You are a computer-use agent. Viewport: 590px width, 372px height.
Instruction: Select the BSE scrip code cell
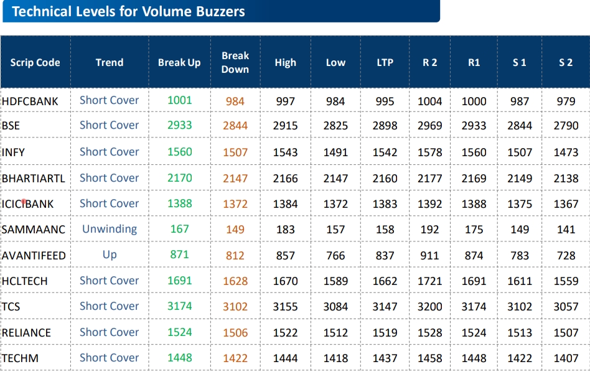(11, 126)
